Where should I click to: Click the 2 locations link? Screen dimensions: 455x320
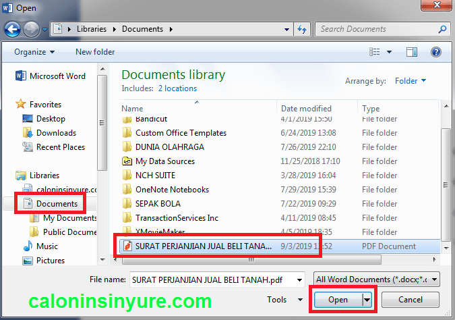coord(177,88)
